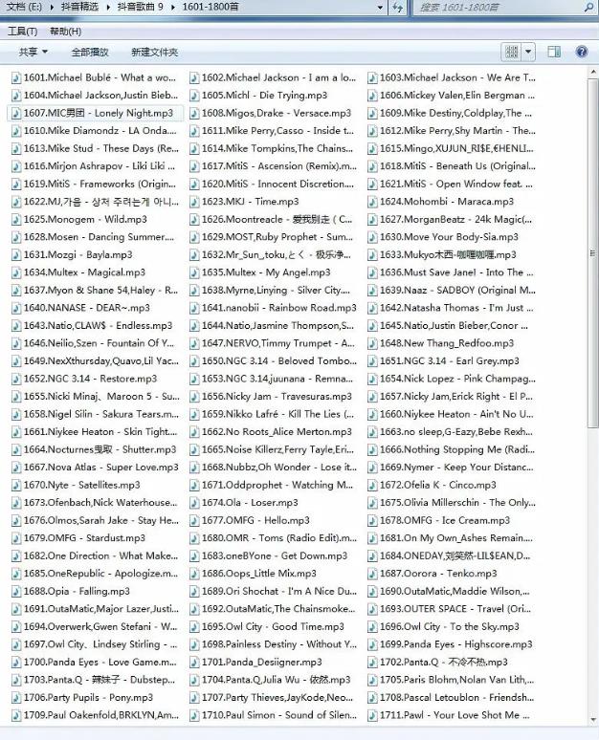Image resolution: width=599 pixels, height=740 pixels.
Task: Select the icon of 1662.No Roots_Alice Merton.mp3
Action: pyautogui.click(x=194, y=432)
